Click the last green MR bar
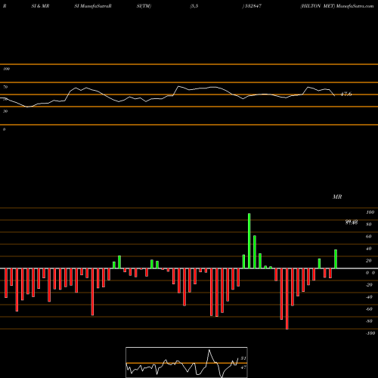Viewport: 378px width, 378px height. [336, 259]
